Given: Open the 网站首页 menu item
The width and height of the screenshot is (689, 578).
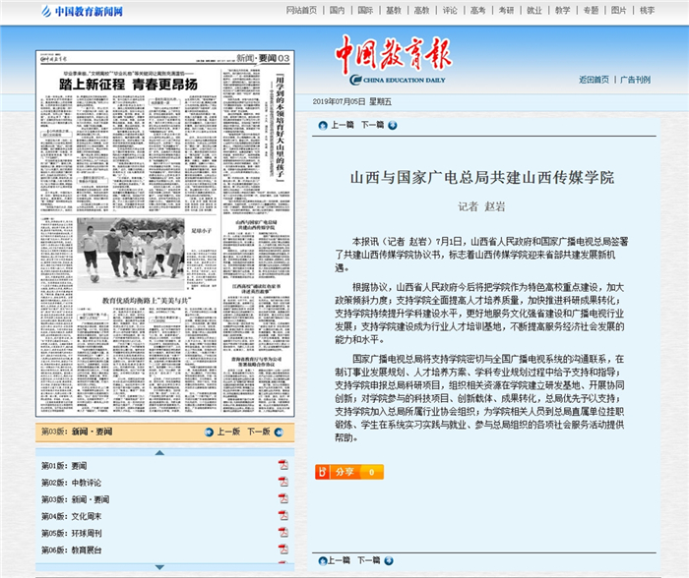Looking at the screenshot, I should (x=301, y=10).
